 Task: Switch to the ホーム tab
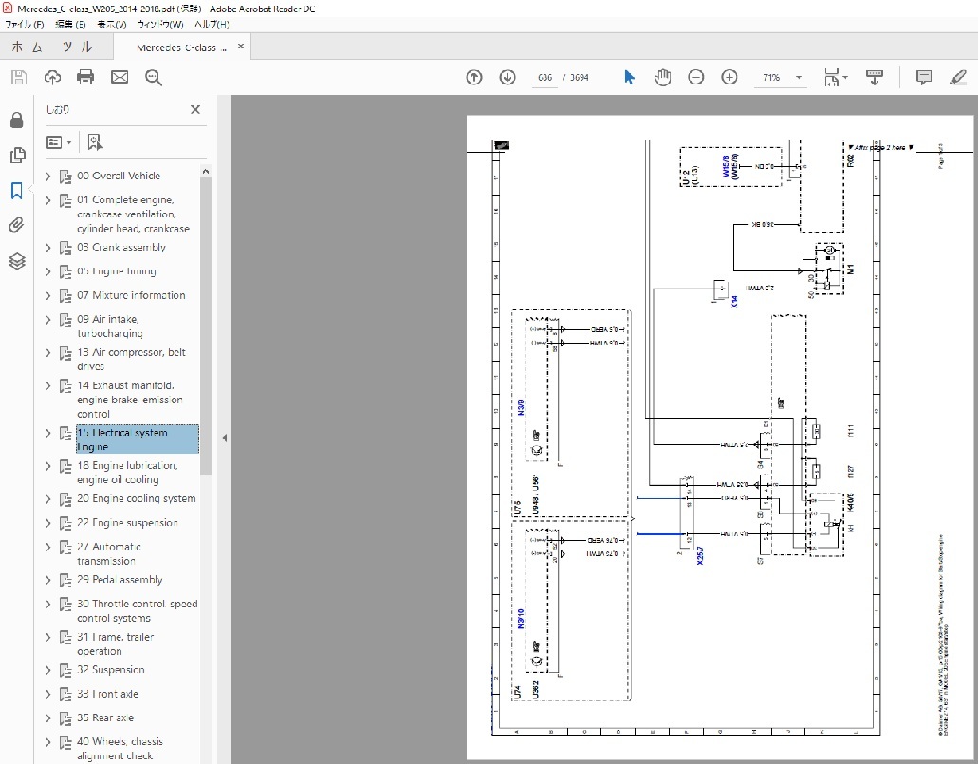27,47
